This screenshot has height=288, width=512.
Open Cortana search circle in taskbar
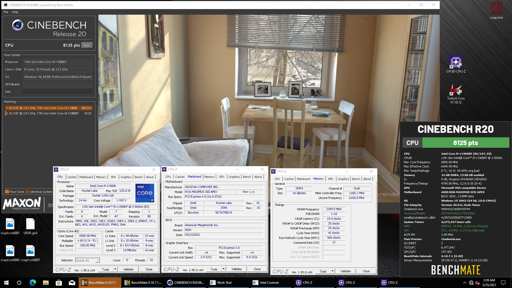pyautogui.click(x=19, y=283)
